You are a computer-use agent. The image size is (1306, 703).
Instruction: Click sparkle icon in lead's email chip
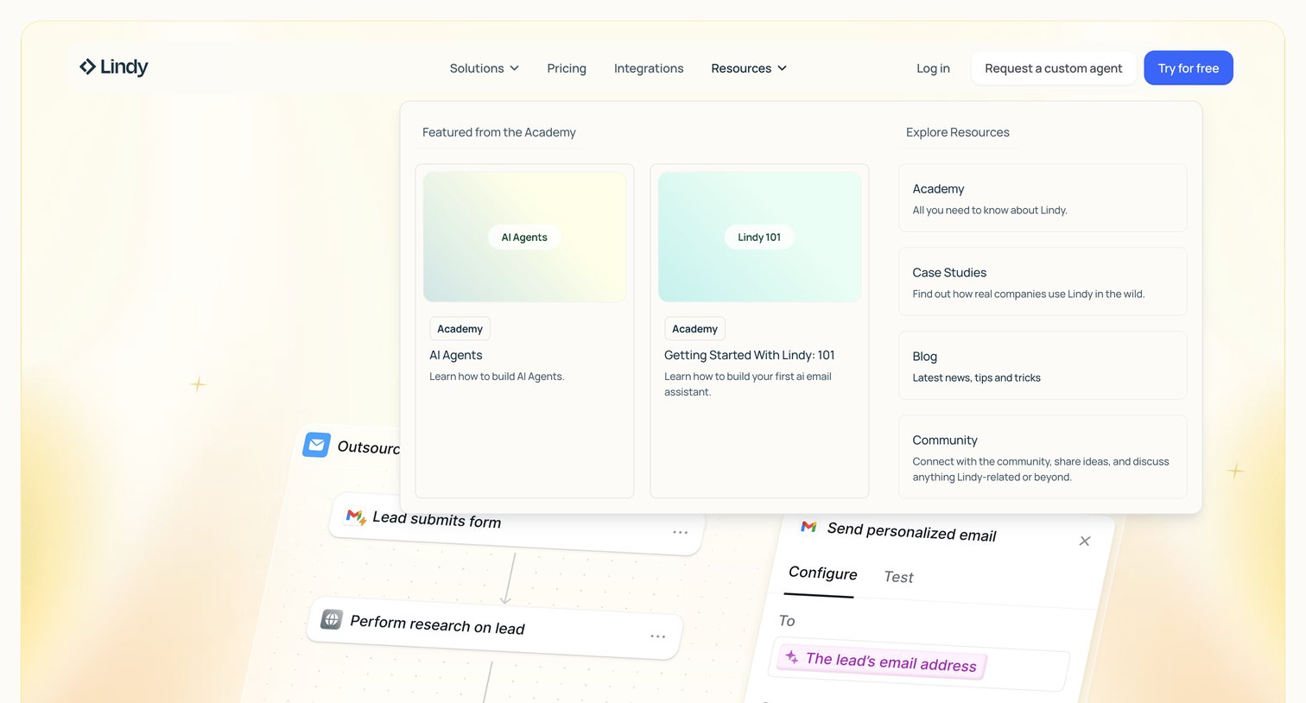792,657
